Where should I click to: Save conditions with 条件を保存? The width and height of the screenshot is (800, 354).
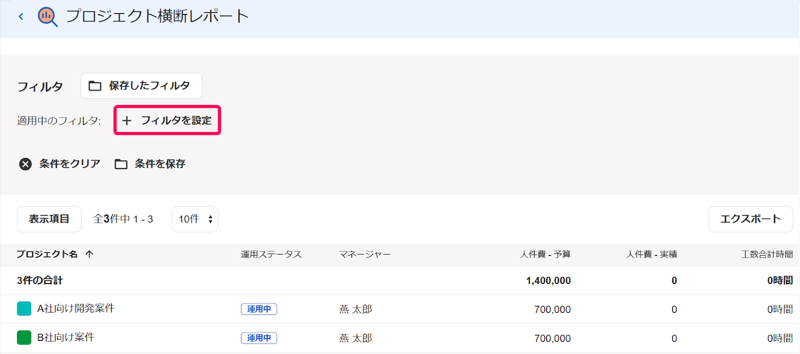coord(150,163)
